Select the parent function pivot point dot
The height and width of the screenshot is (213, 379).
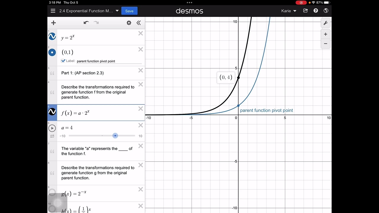238,106
